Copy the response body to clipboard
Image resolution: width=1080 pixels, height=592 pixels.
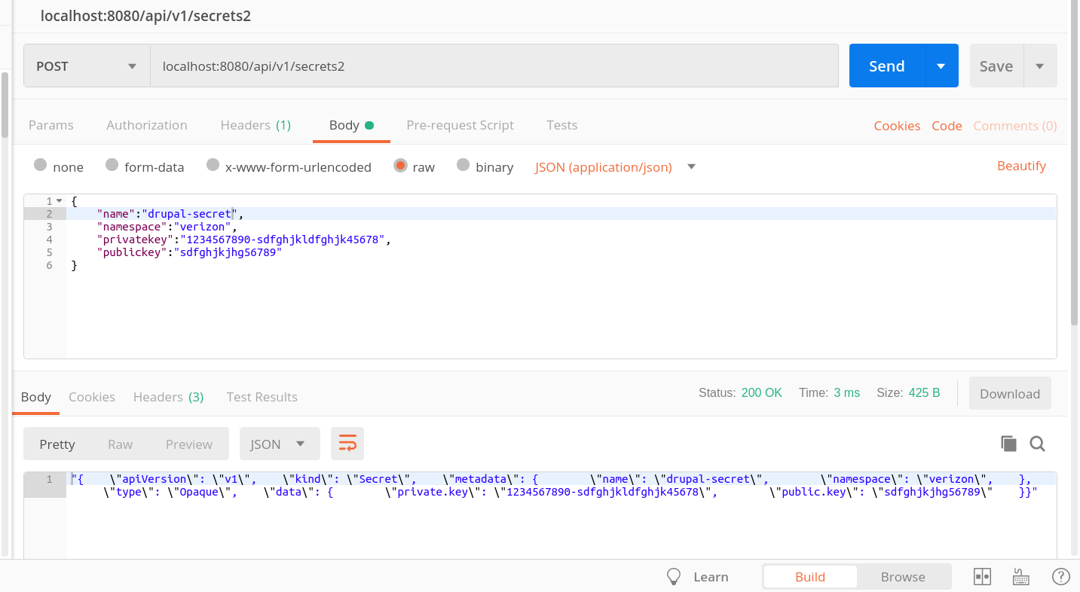tap(1008, 444)
